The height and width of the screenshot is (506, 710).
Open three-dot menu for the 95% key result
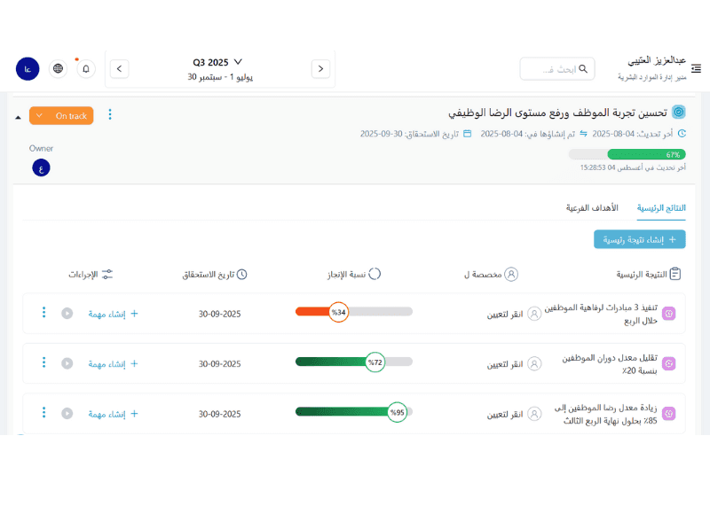(x=43, y=413)
